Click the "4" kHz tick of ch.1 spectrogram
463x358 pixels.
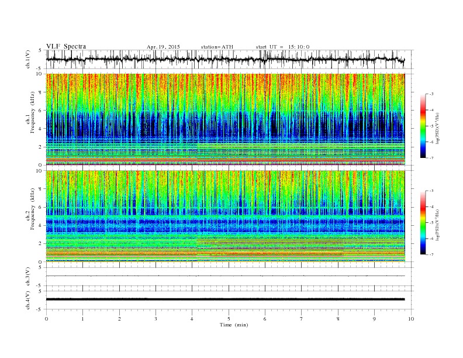(x=41, y=129)
